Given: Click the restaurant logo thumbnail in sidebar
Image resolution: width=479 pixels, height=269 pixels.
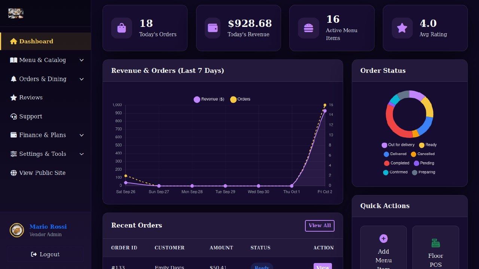Looking at the screenshot, I should point(16,13).
